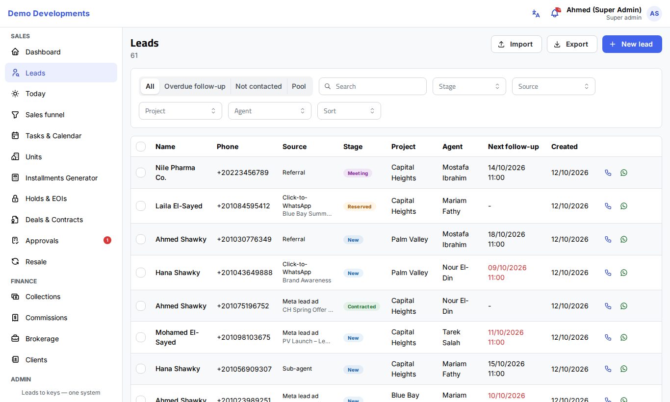Select the Not contacted tab
Viewport: 670px width, 402px height.
coord(258,86)
